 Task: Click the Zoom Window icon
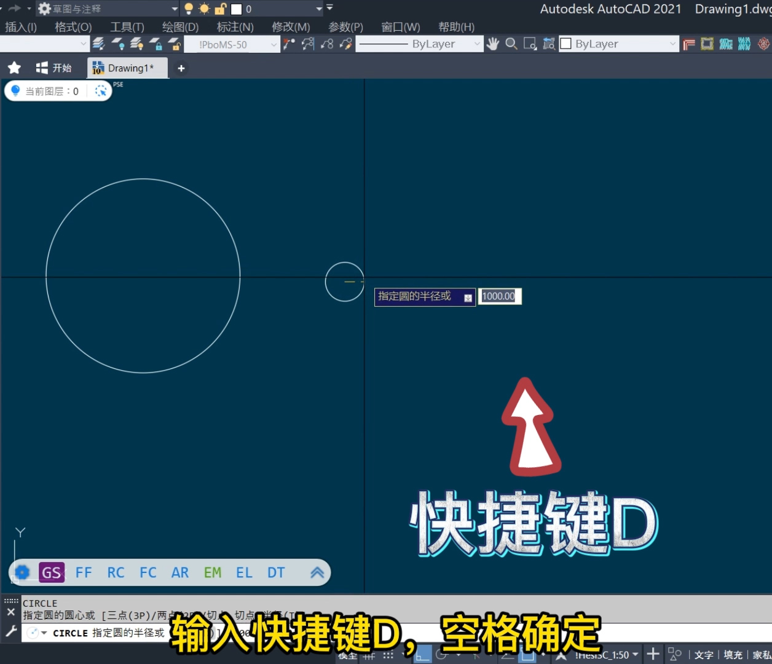(530, 44)
